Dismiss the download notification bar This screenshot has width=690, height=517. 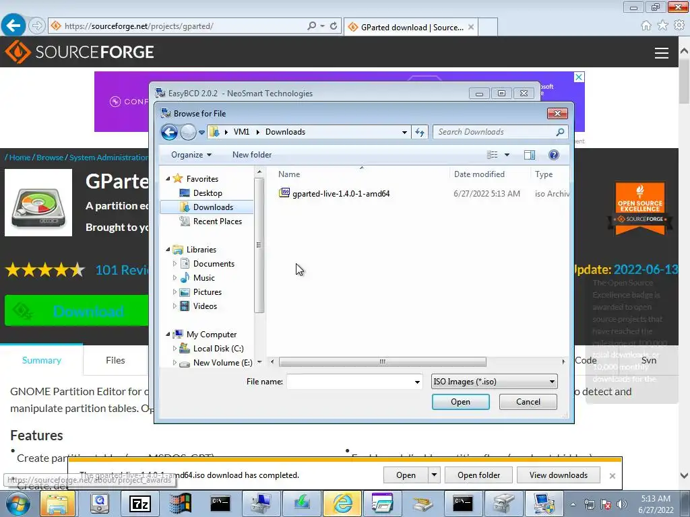coord(612,476)
